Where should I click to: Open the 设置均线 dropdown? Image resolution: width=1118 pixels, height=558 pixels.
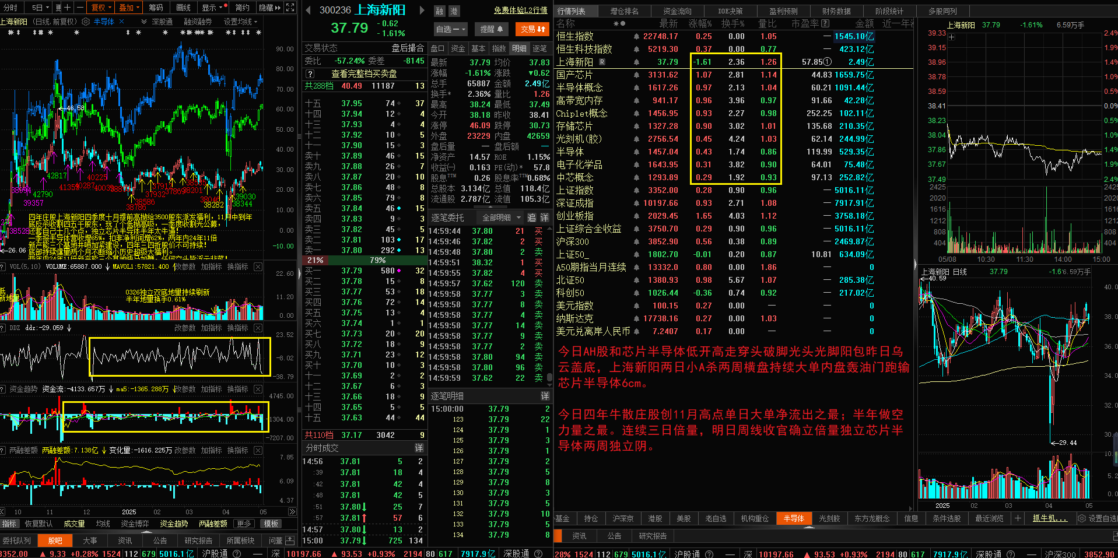[240, 22]
